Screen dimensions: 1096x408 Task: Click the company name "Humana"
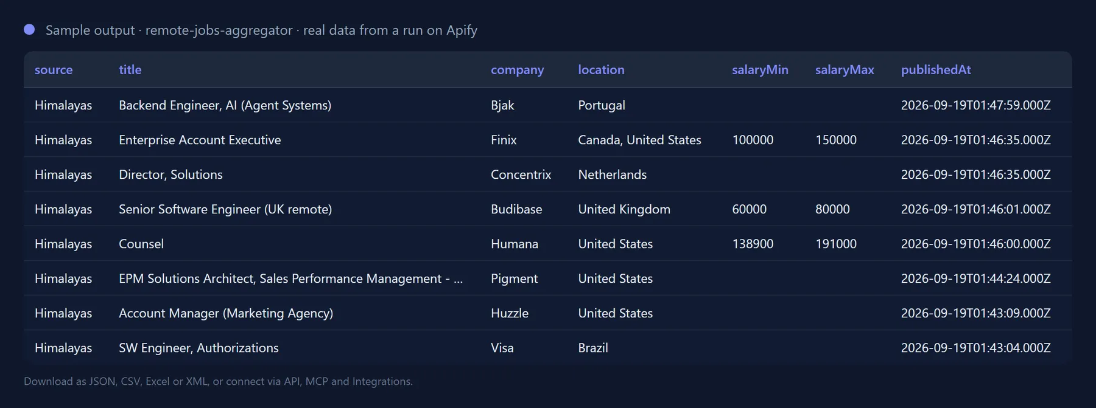(515, 244)
